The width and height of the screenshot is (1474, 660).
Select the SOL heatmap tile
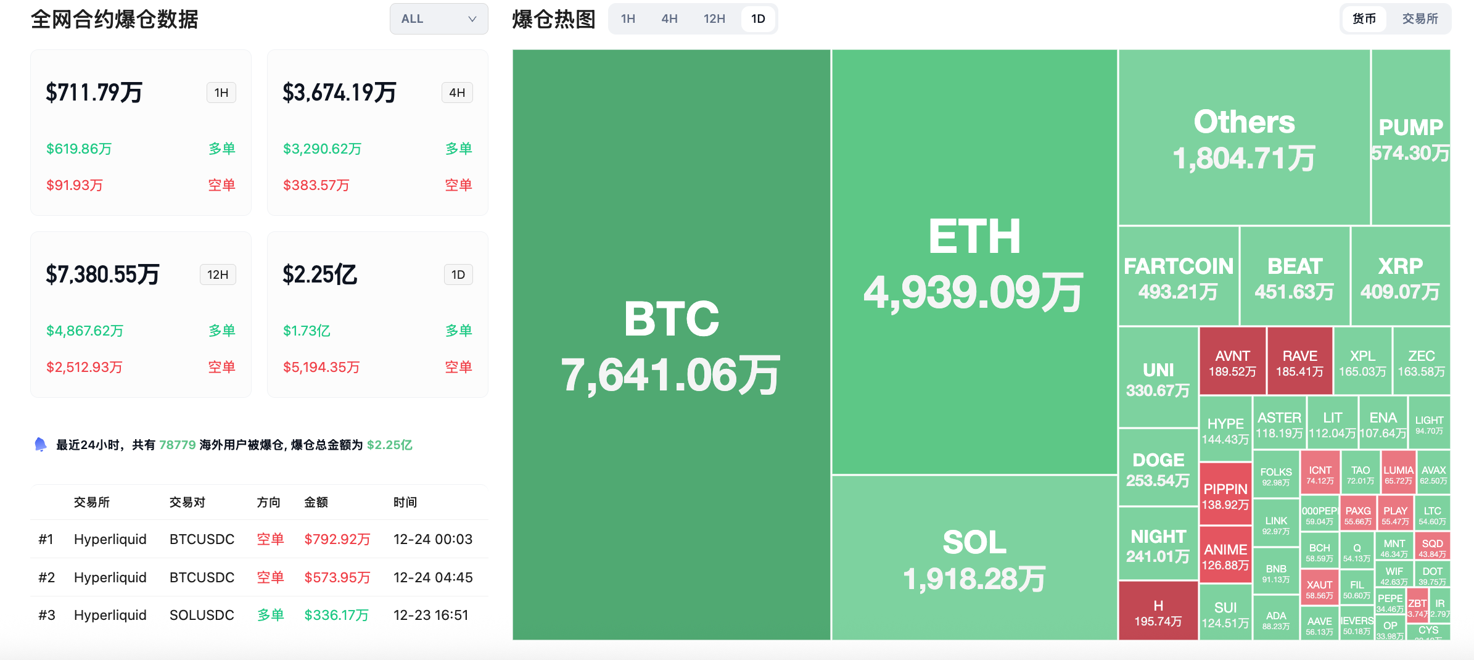pyautogui.click(x=974, y=558)
